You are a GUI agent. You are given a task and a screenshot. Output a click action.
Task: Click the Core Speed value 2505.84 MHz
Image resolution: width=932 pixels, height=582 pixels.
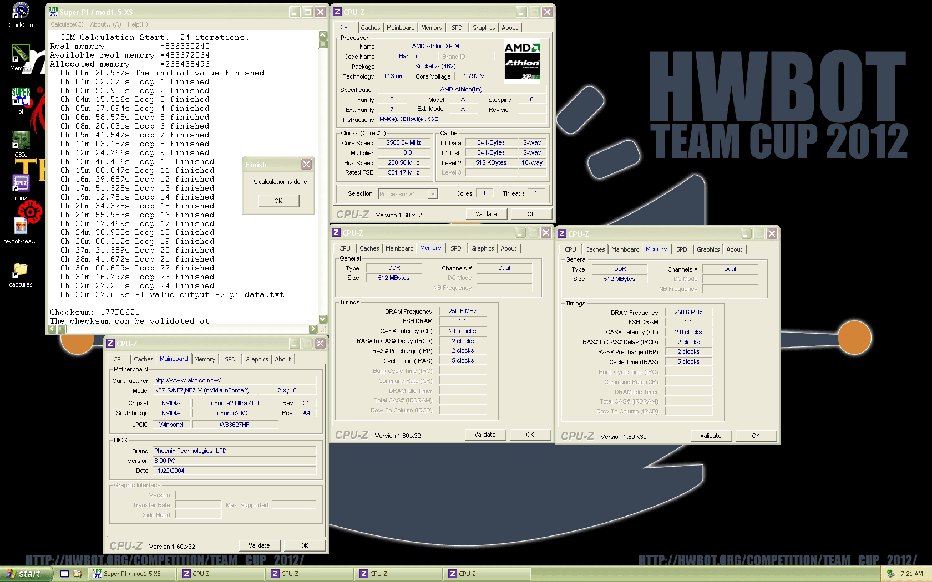click(404, 142)
